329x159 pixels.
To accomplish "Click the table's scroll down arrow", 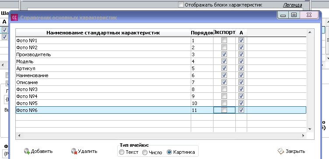I will point(310,129).
